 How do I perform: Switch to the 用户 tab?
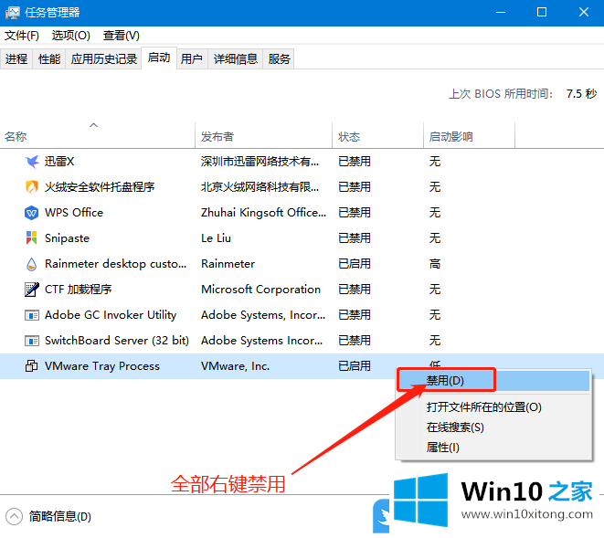(x=192, y=59)
